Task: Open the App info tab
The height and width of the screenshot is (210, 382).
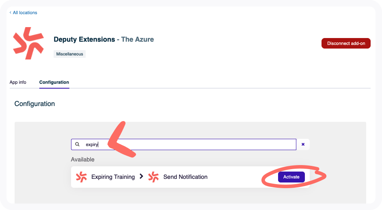Action: [x=18, y=82]
